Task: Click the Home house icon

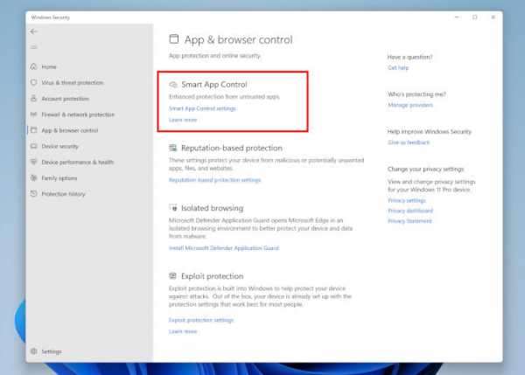Action: click(x=33, y=66)
